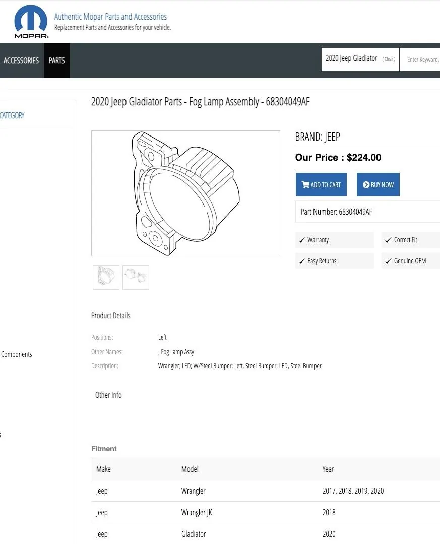Screen dimensions: 440x544
Task: Click the Easy Returns checkmark icon
Action: [x=302, y=261]
